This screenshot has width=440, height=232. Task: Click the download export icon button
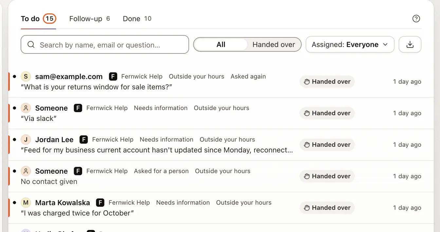410,45
